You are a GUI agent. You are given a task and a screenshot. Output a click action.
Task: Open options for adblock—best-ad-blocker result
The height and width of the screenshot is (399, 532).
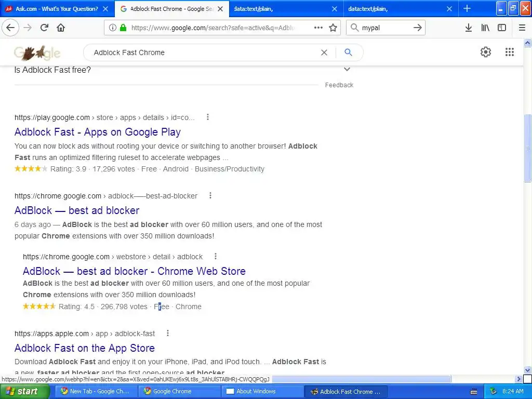click(210, 195)
